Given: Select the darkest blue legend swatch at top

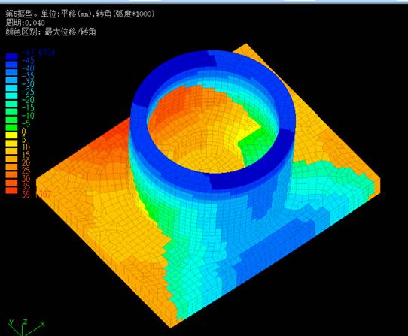Looking at the screenshot, I should point(11,56).
